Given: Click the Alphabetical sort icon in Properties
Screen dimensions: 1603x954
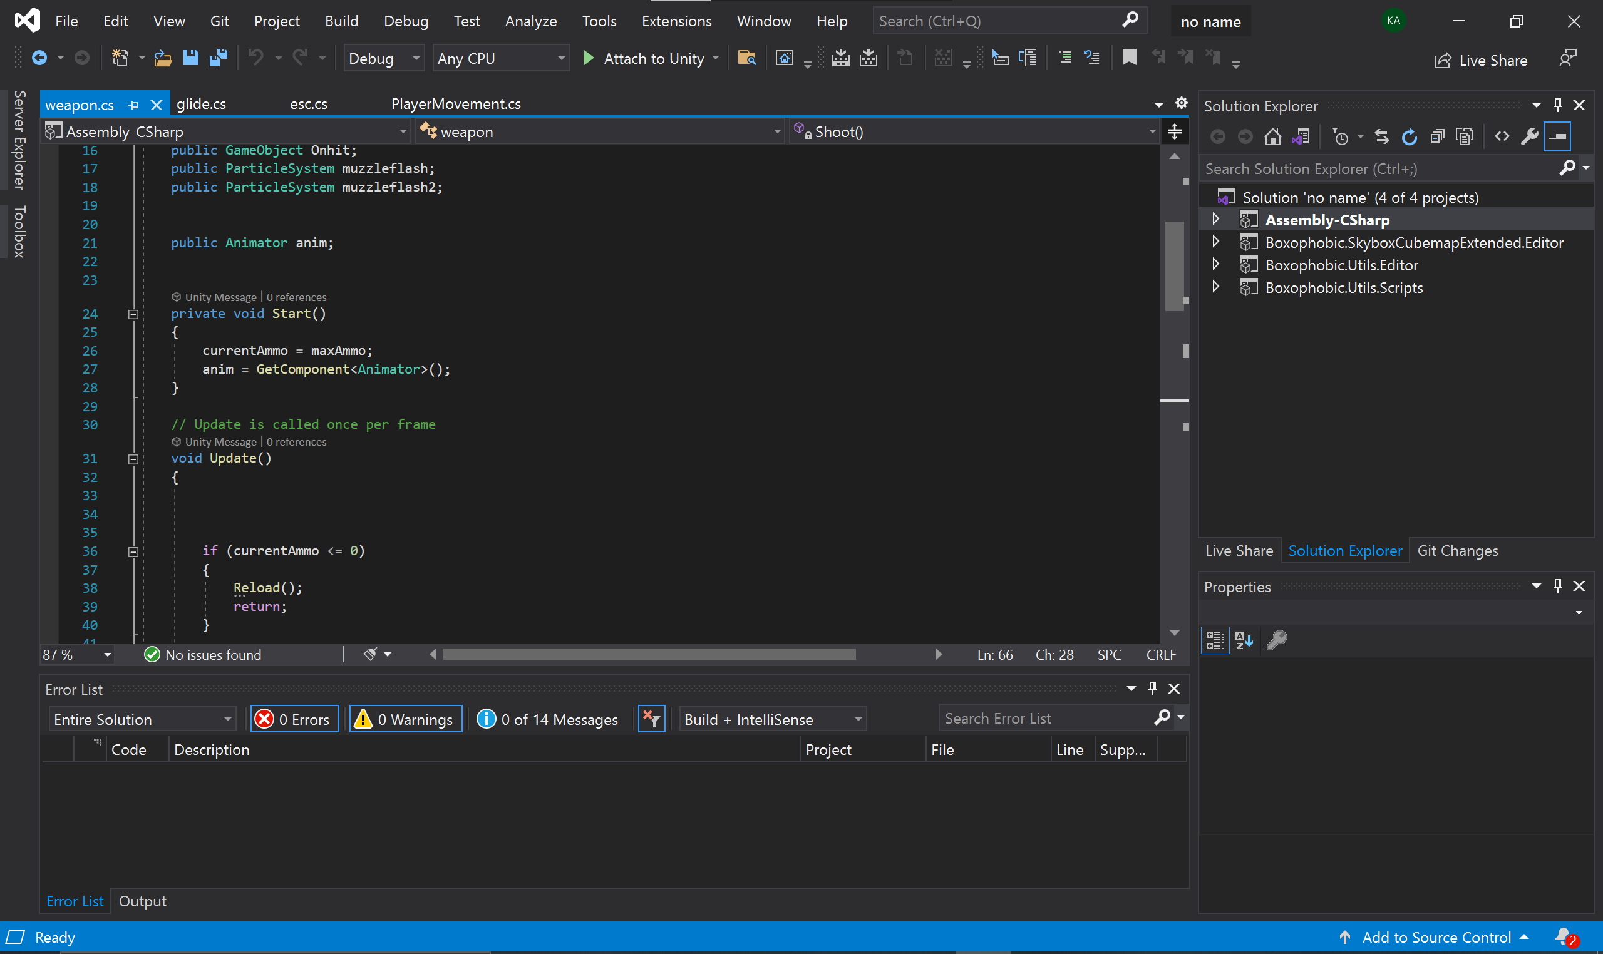Looking at the screenshot, I should (1244, 640).
